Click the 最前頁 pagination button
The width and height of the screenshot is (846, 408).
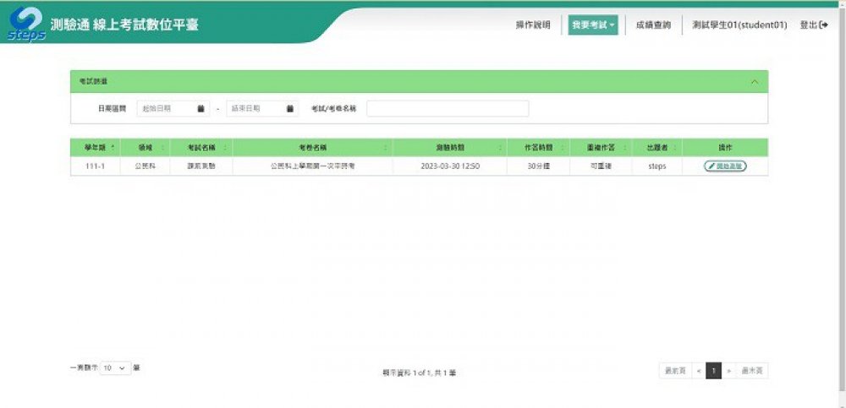(x=674, y=371)
